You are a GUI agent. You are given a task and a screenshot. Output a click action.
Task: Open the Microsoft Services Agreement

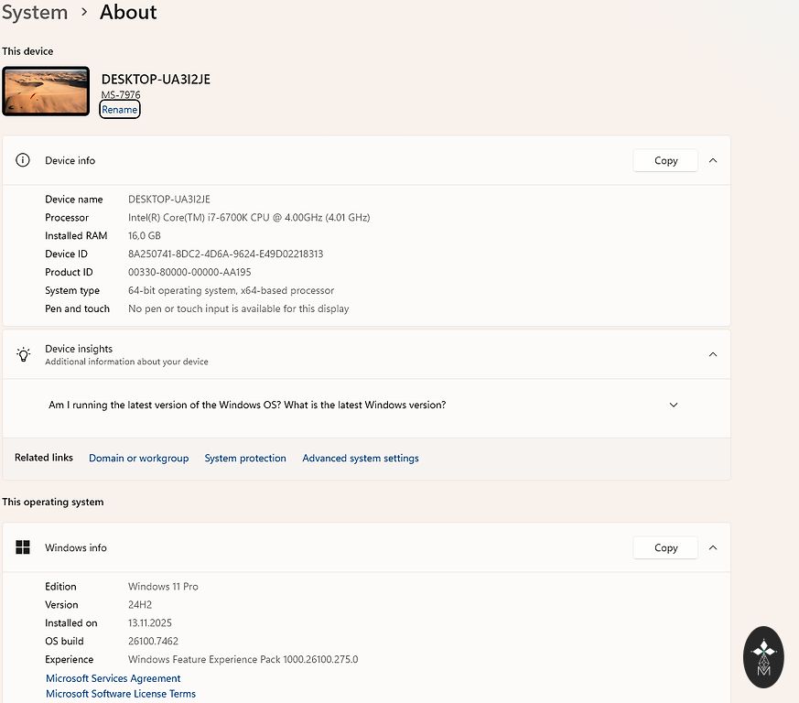(113, 678)
